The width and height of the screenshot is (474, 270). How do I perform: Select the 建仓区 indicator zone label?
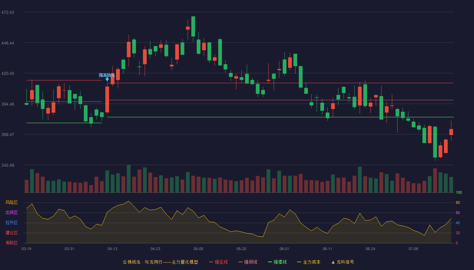click(x=12, y=233)
